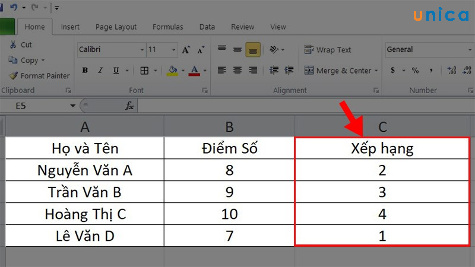This screenshot has width=475, height=267.
Task: Open the Data tab
Action: point(207,27)
